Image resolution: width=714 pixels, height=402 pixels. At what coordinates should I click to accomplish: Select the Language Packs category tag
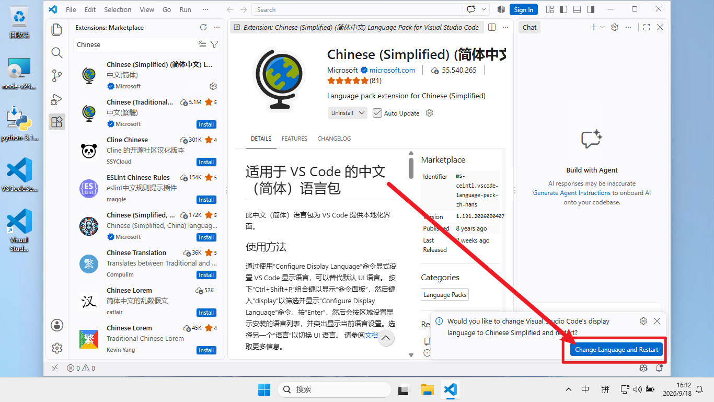(445, 294)
